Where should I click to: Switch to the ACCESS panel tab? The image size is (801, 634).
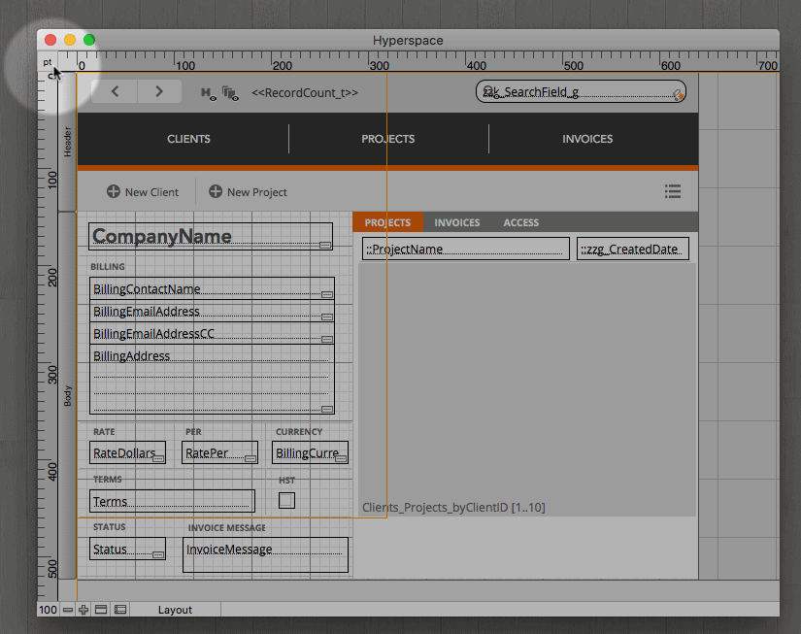coord(521,222)
